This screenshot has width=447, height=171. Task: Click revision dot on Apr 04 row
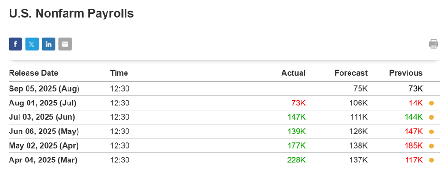click(x=431, y=161)
